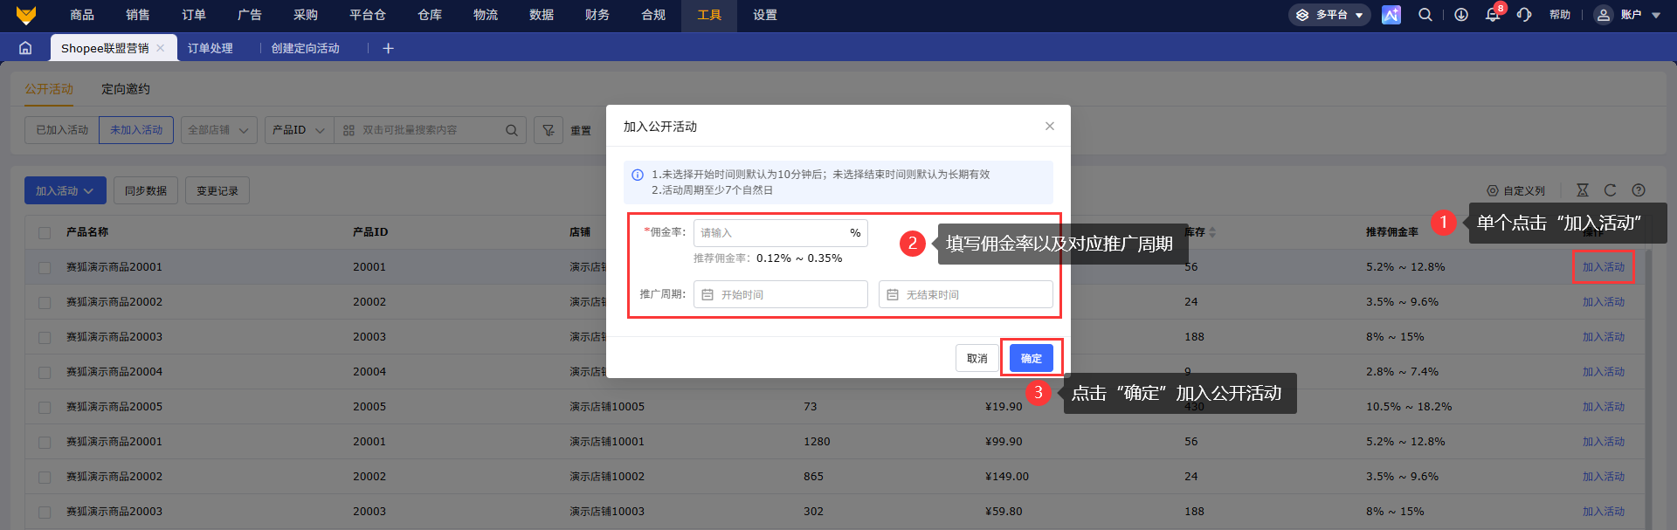Viewport: 1677px width, 530px height.
Task: Click 加入活动 link for product 20004
Action: tap(1604, 372)
